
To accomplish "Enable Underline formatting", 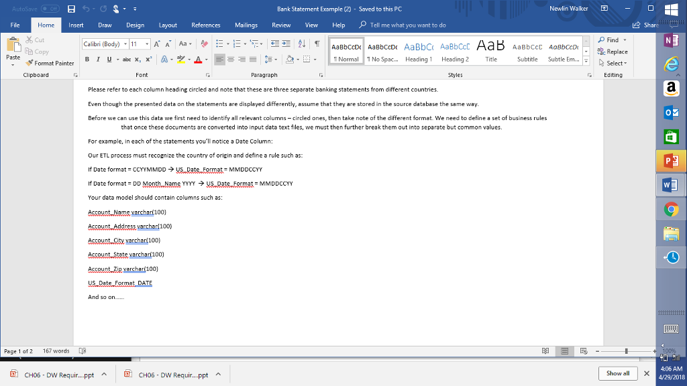I will coord(108,60).
